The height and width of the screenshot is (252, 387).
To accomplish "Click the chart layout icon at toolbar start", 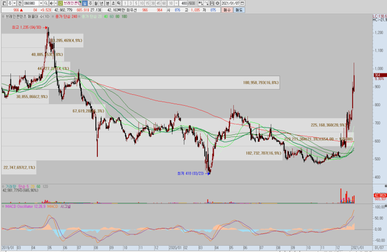I will tap(4, 3).
